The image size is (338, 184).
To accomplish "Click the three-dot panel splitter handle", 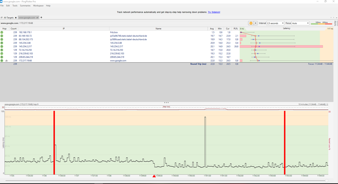I will coord(166,102).
